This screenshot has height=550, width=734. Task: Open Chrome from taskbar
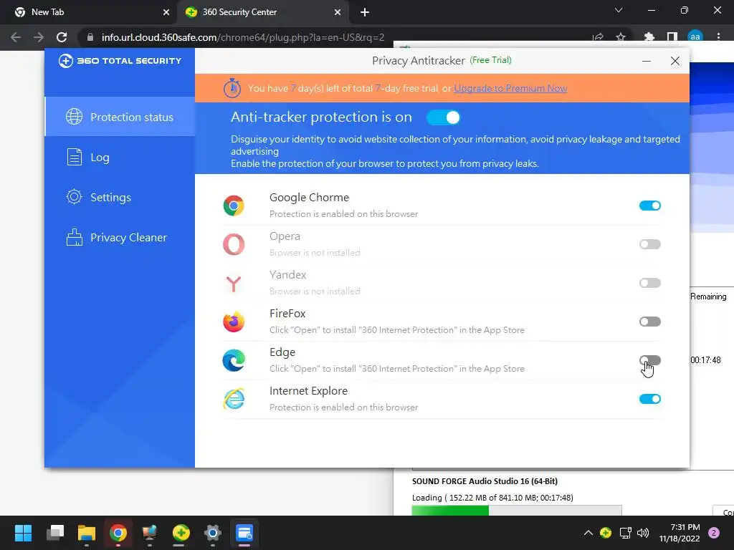point(118,533)
